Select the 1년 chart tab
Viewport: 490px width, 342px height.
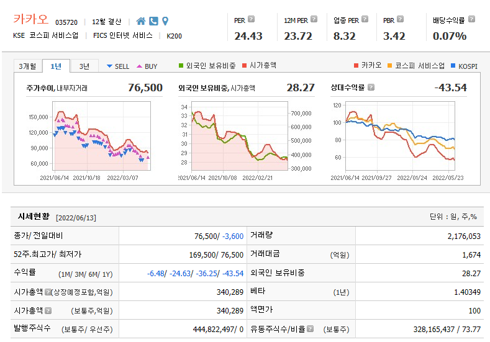click(56, 66)
